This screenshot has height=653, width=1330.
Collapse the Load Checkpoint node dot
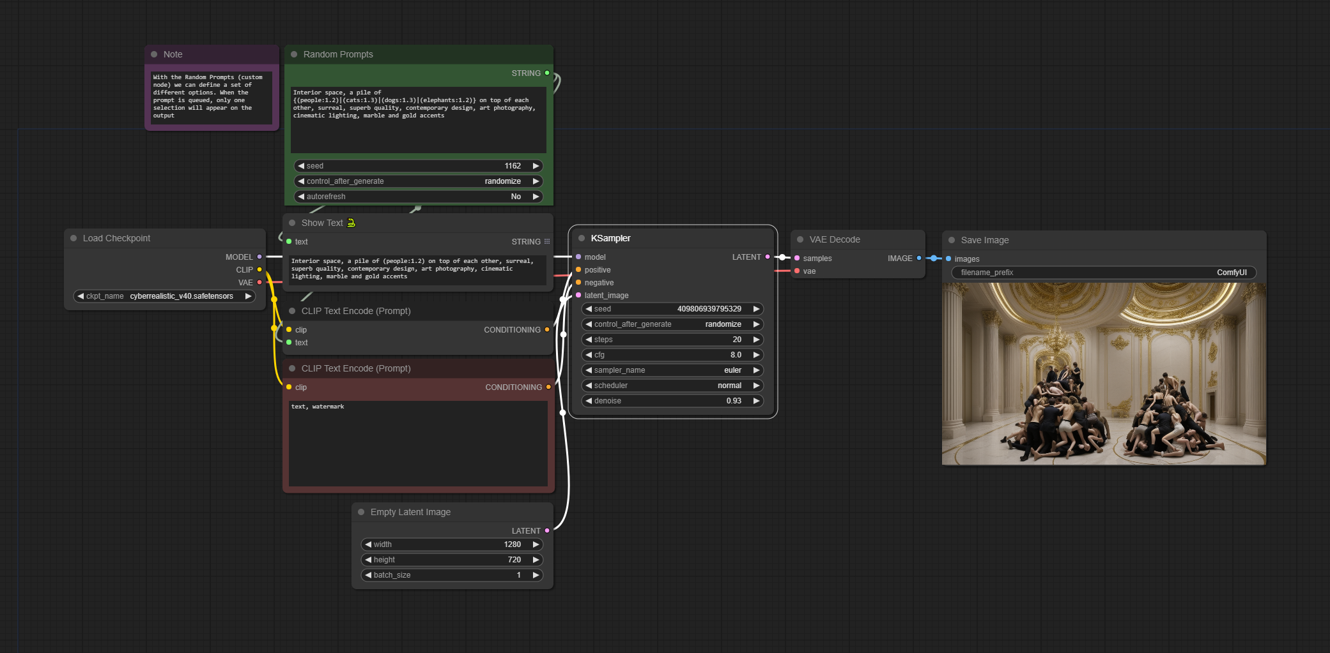pos(73,238)
